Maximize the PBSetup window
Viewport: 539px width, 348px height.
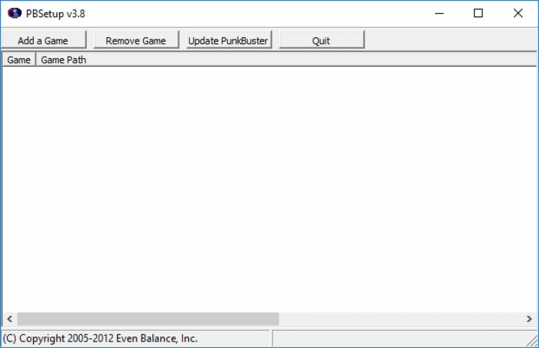pyautogui.click(x=478, y=14)
